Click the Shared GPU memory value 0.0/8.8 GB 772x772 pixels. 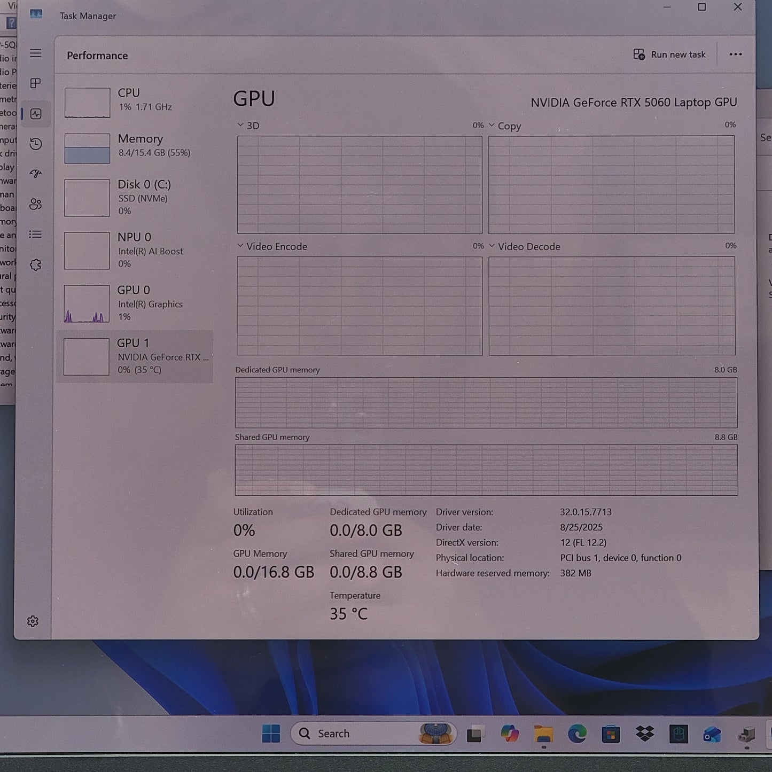365,572
